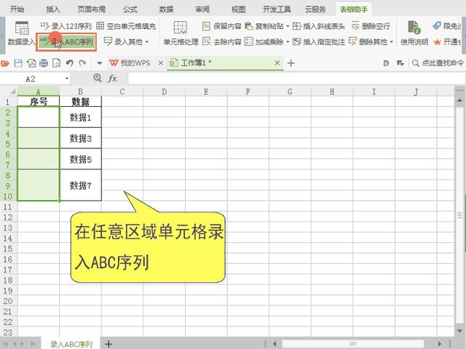Open the 单元格处理 cell processing tool
The height and width of the screenshot is (349, 466).
[181, 33]
